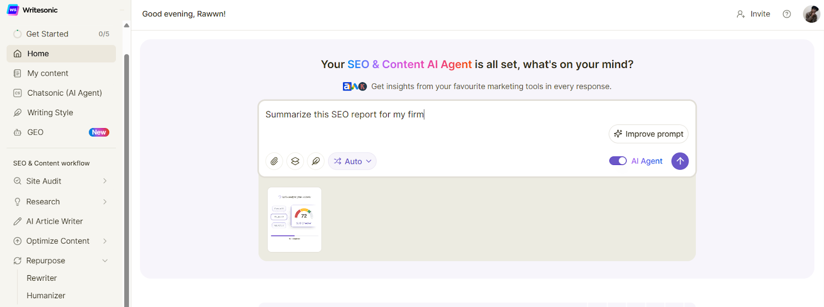This screenshot has height=307, width=824.
Task: Open Writing Style settings
Action: click(61, 112)
